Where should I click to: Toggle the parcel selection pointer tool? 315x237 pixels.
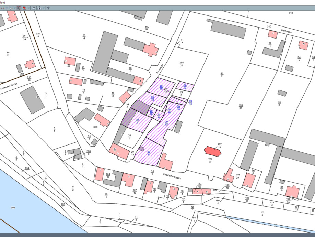[19, 8]
